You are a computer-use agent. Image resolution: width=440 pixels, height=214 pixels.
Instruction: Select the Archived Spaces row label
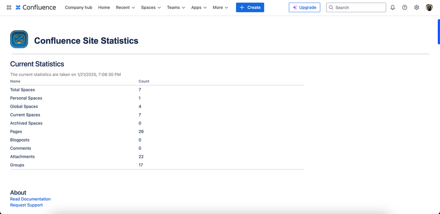[x=26, y=123]
